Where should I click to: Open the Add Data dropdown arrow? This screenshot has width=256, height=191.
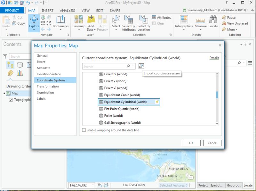(x=95, y=29)
